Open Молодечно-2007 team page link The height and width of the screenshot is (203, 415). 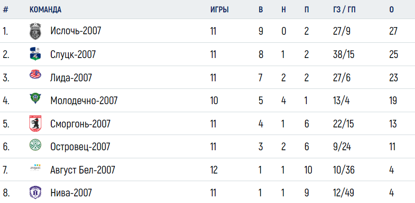(x=84, y=101)
